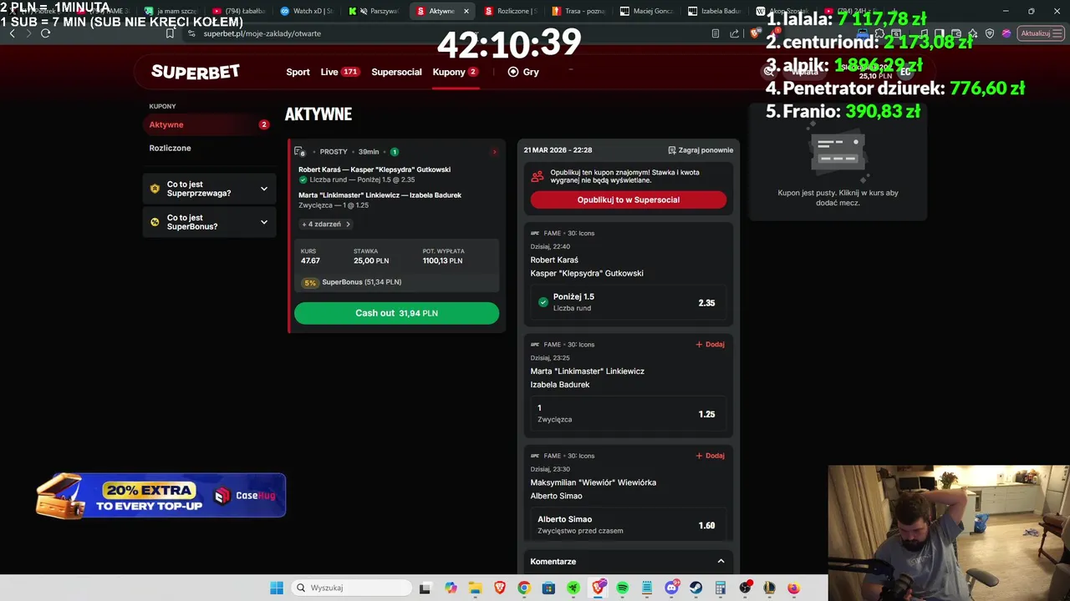Open Discord from the taskbar
The height and width of the screenshot is (601, 1070).
click(x=671, y=588)
